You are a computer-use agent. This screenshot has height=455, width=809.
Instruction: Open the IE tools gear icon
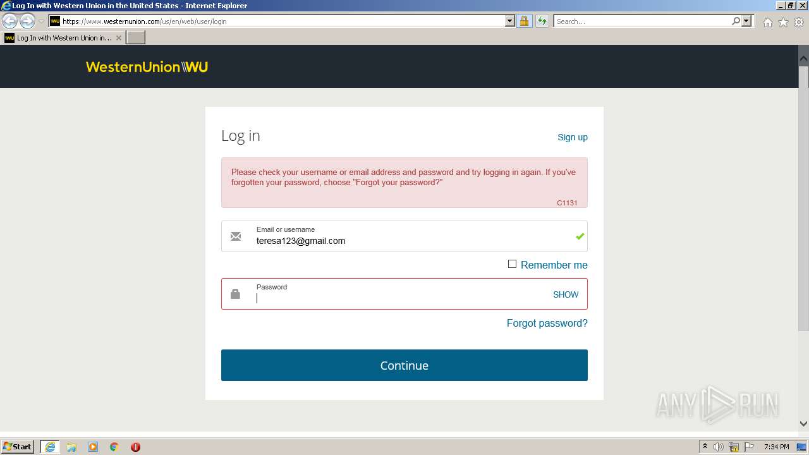click(799, 22)
